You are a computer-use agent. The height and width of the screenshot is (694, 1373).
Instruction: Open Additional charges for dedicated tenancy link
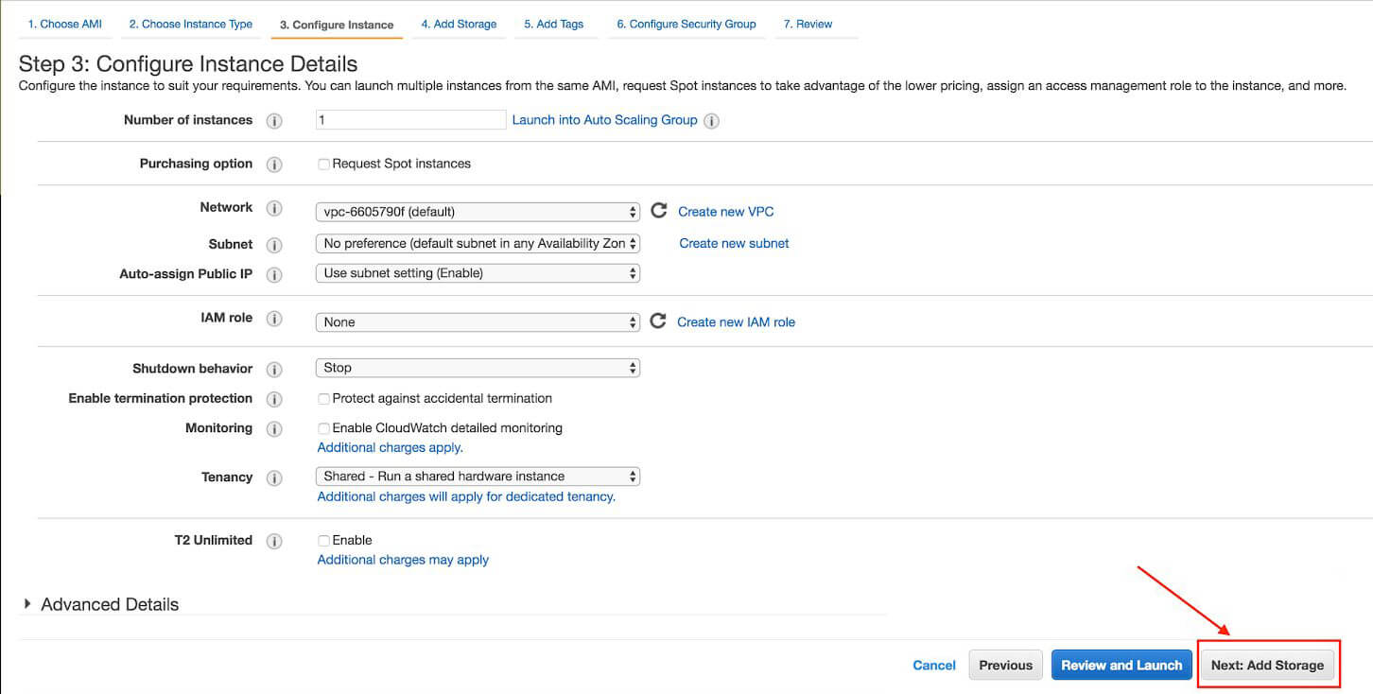tap(466, 496)
